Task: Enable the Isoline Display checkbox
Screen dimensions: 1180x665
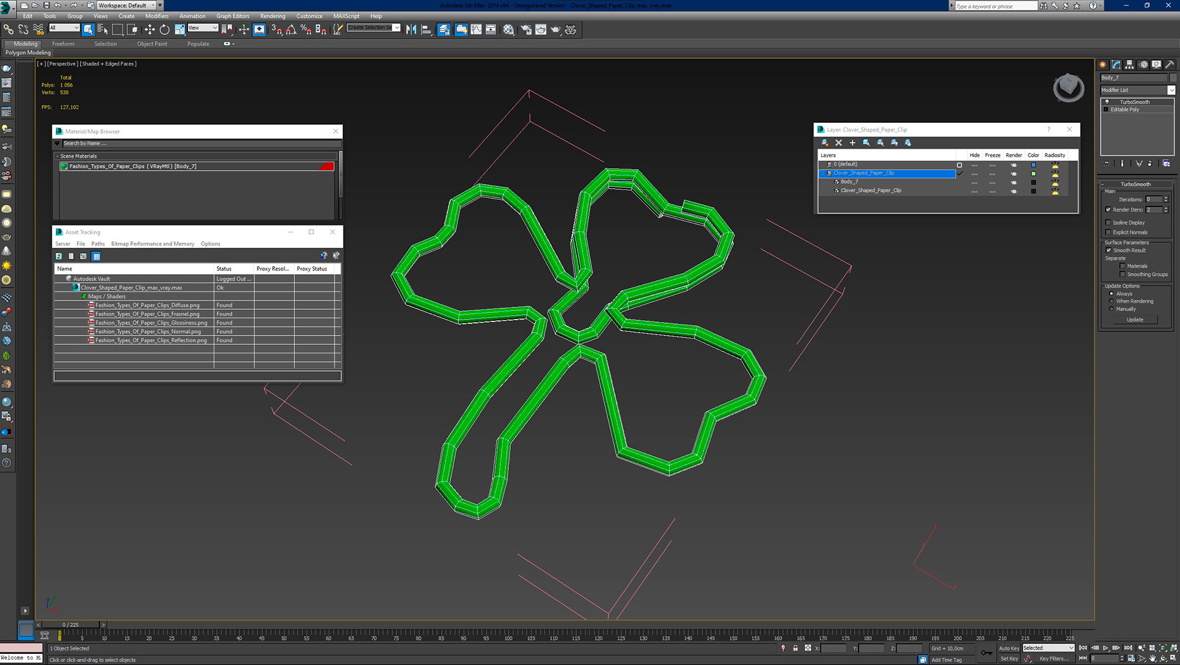Action: [1109, 222]
